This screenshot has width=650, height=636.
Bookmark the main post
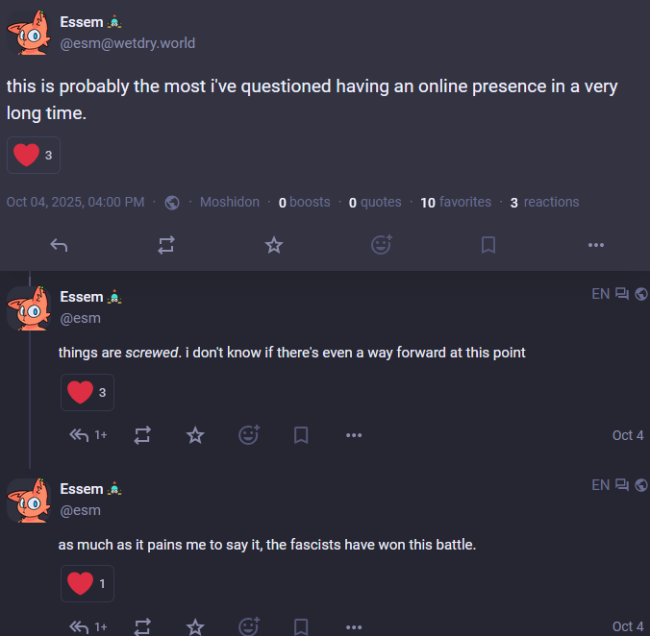(488, 245)
